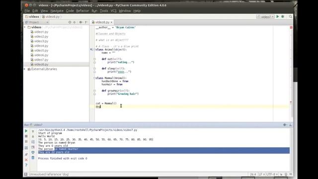The height and width of the screenshot is (179, 318).
Task: Fold the def sleep method
Action: pyautogui.click(x=94, y=69)
